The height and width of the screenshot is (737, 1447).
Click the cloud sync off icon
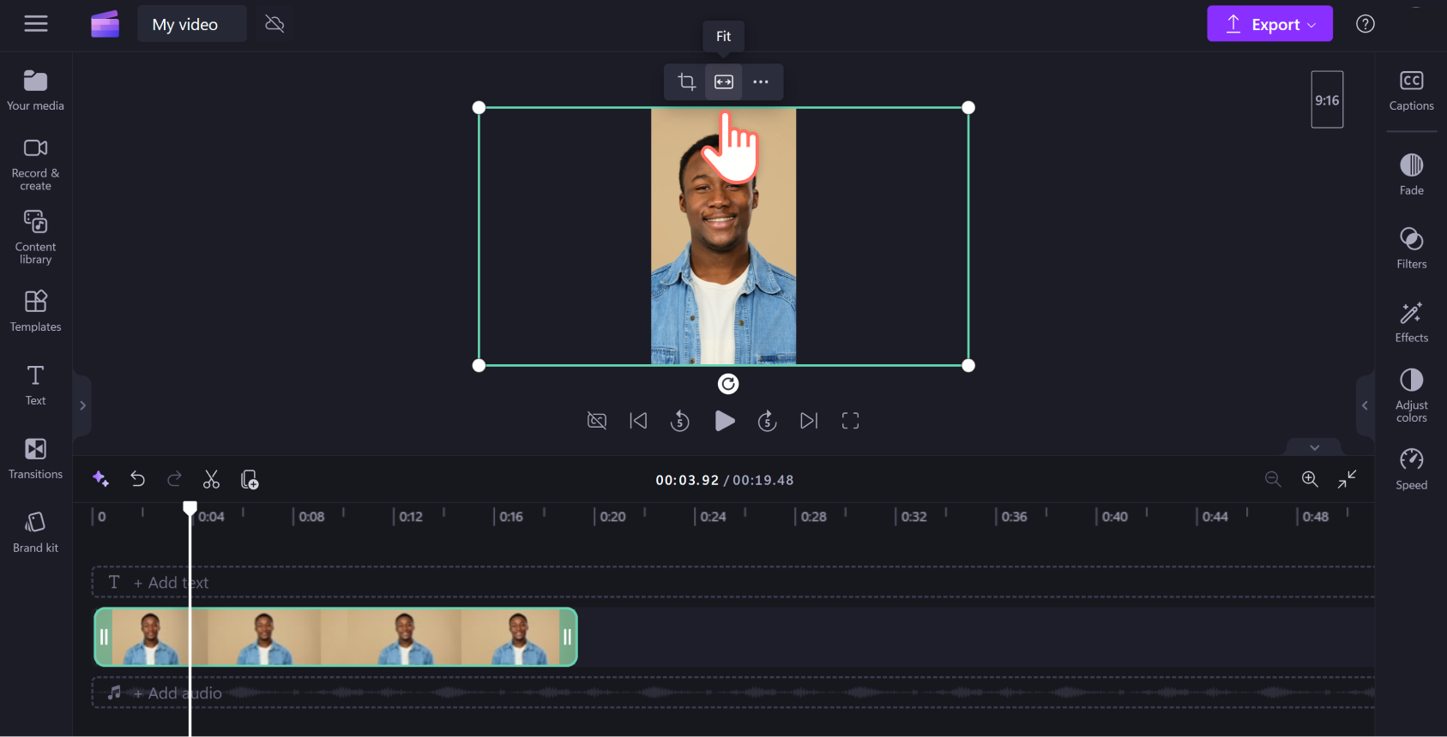click(x=274, y=24)
